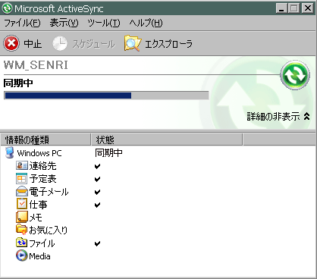This screenshot has height=279, width=317.
Task: Click the WM_SENRI device name
Action: tap(36, 65)
